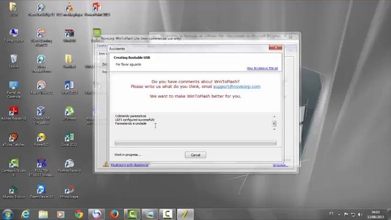Image resolution: width=391 pixels, height=220 pixels.
Task: Click the 'Work in progress...' status text
Action: tap(128, 155)
